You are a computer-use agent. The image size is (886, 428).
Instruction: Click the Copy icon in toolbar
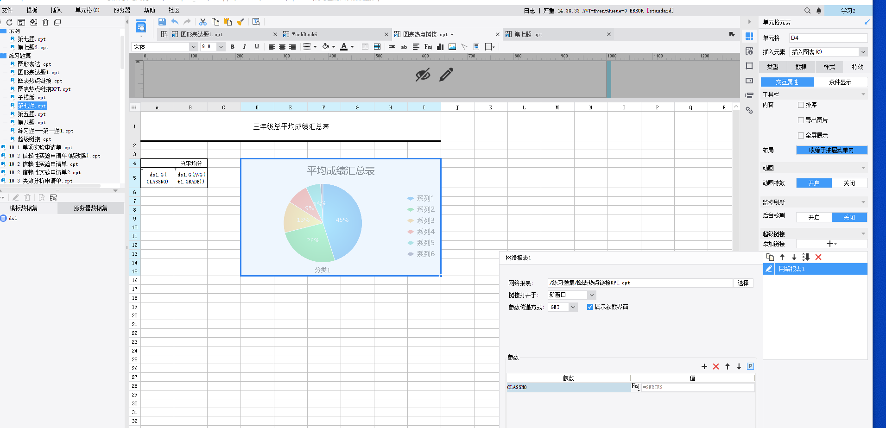click(215, 22)
